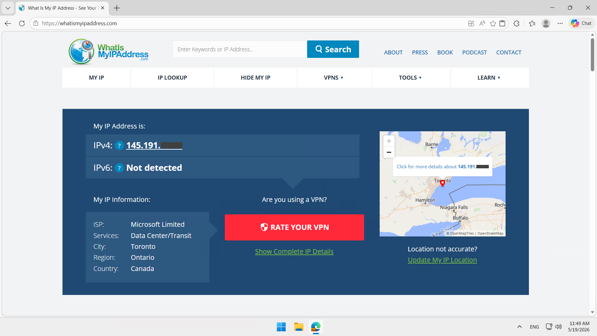Image resolution: width=597 pixels, height=336 pixels.
Task: Click the RATE YOUR VPN button
Action: (x=294, y=227)
